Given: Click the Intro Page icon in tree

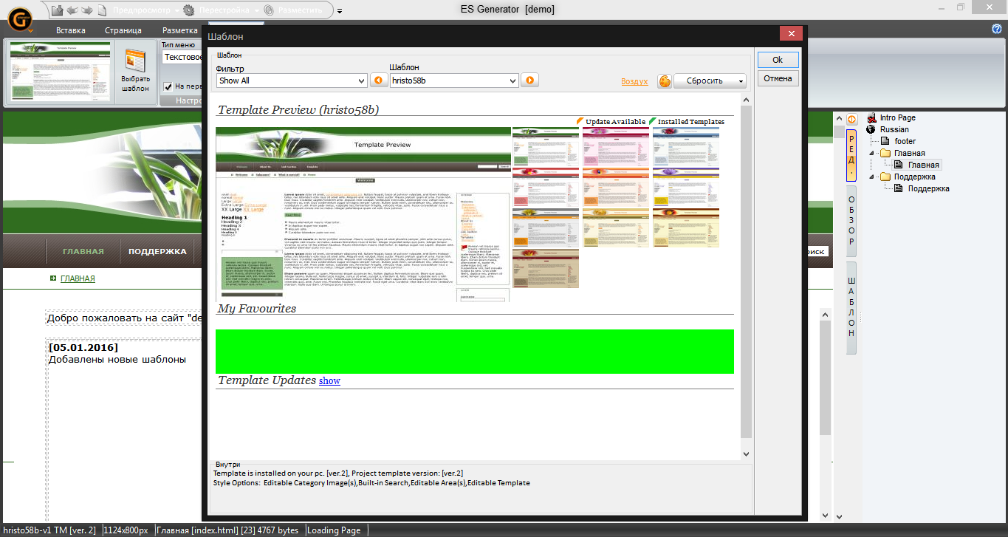Looking at the screenshot, I should pos(871,117).
